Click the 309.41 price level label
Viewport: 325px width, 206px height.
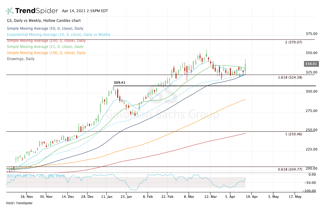(x=119, y=83)
